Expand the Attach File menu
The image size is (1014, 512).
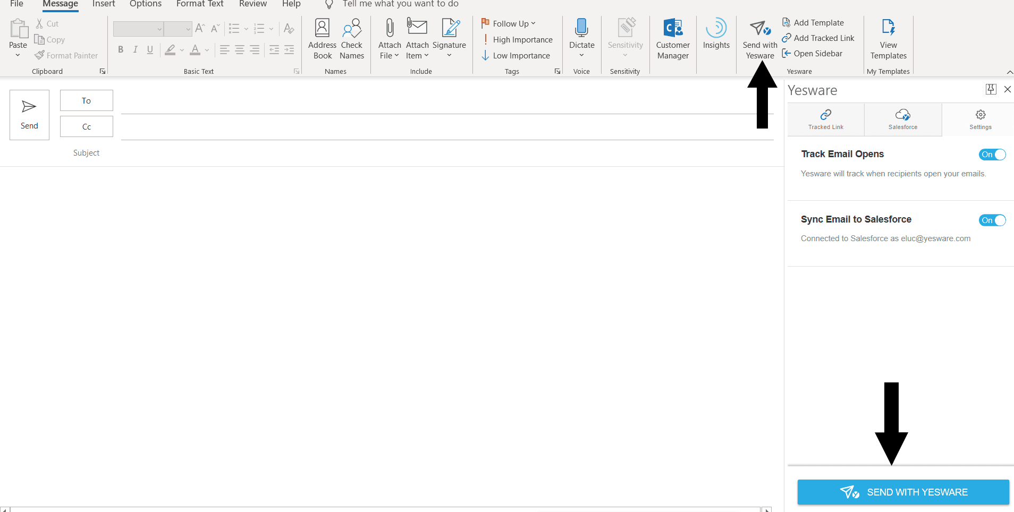coord(396,56)
